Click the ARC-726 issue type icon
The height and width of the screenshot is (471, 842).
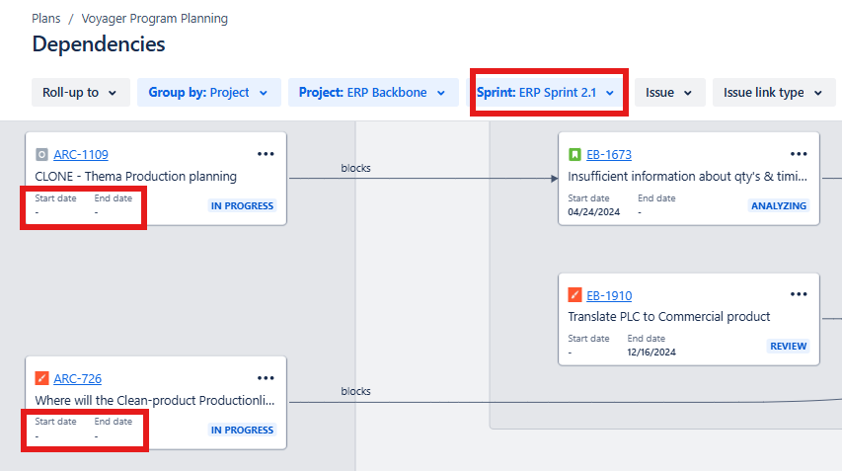(41, 378)
